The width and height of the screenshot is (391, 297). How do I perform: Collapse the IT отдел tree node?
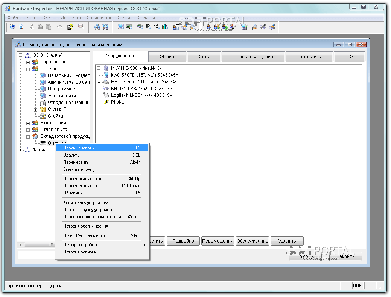pos(28,69)
